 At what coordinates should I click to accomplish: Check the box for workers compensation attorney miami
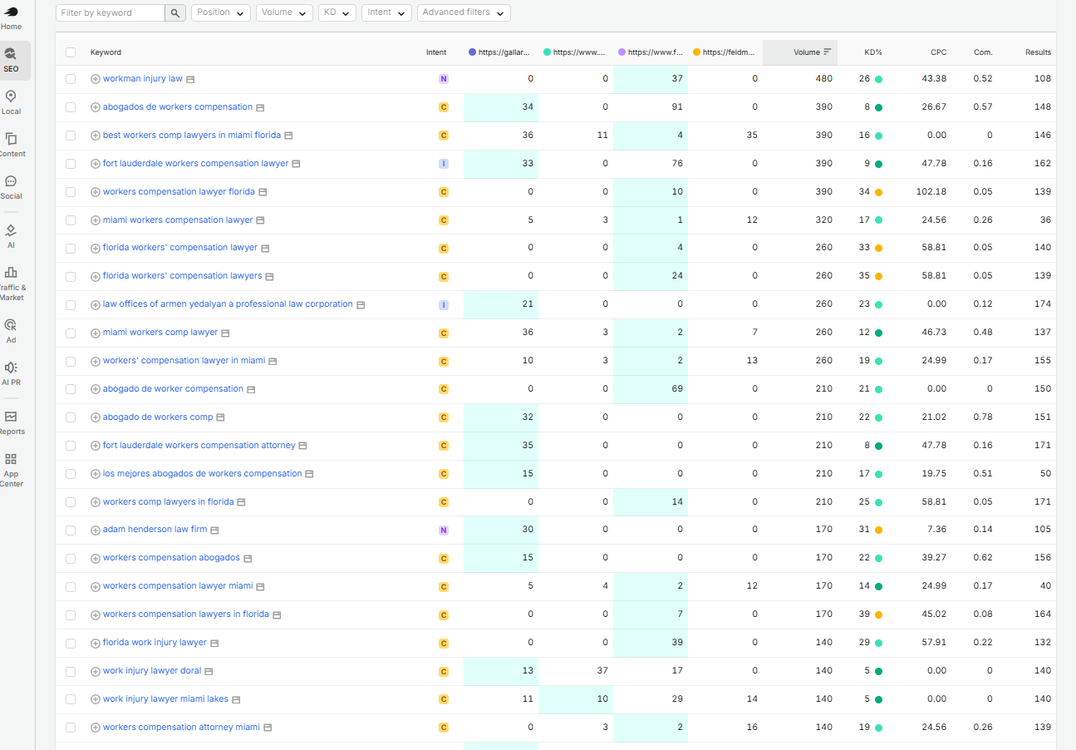[x=71, y=728]
